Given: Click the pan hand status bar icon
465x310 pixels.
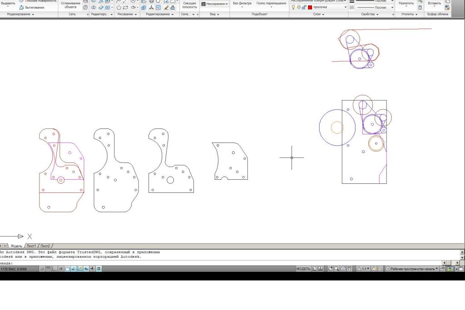Looking at the screenshot, I should [x=330, y=269].
